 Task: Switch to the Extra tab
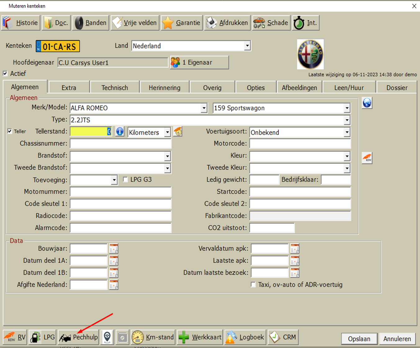pos(69,87)
